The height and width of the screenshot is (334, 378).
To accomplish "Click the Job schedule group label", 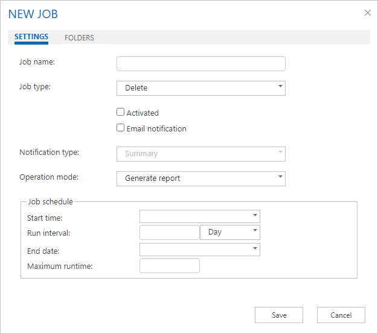I will 50,202.
